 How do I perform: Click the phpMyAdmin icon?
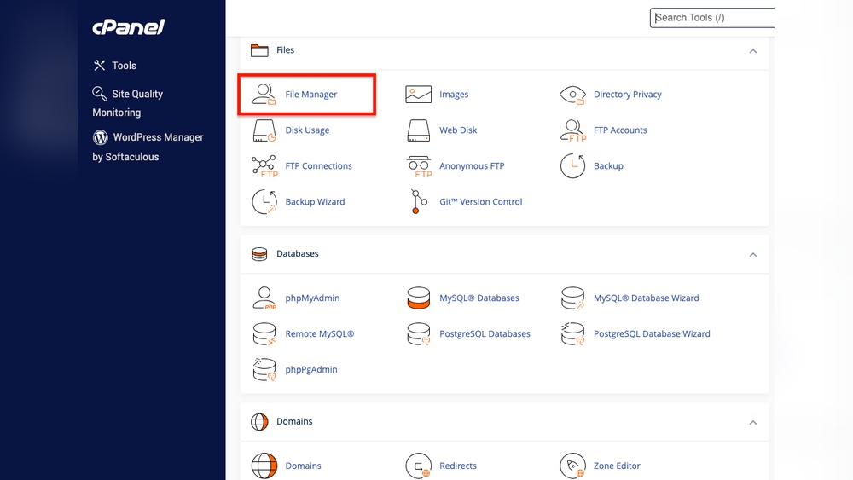(264, 298)
